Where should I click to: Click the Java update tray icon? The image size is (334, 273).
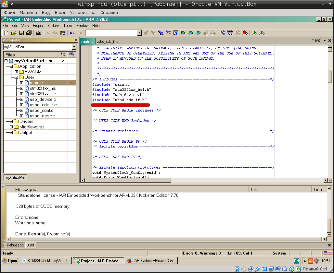[311, 261]
